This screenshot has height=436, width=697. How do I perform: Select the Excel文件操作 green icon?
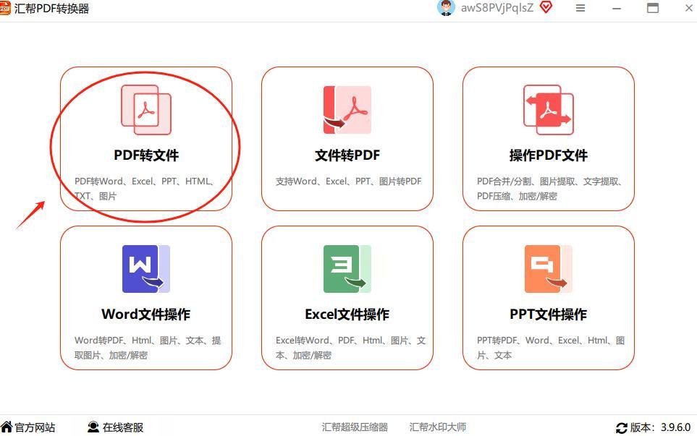pyautogui.click(x=346, y=268)
